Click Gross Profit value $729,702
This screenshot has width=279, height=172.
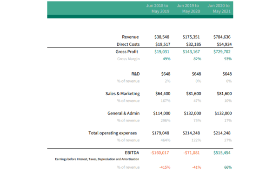(x=222, y=52)
